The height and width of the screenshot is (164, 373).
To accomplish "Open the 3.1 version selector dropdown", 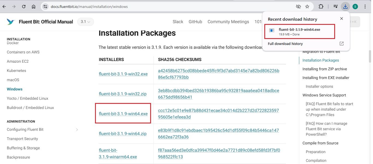I will click(x=85, y=22).
